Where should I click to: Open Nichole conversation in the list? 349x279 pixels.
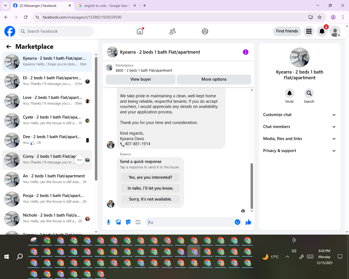point(47,219)
